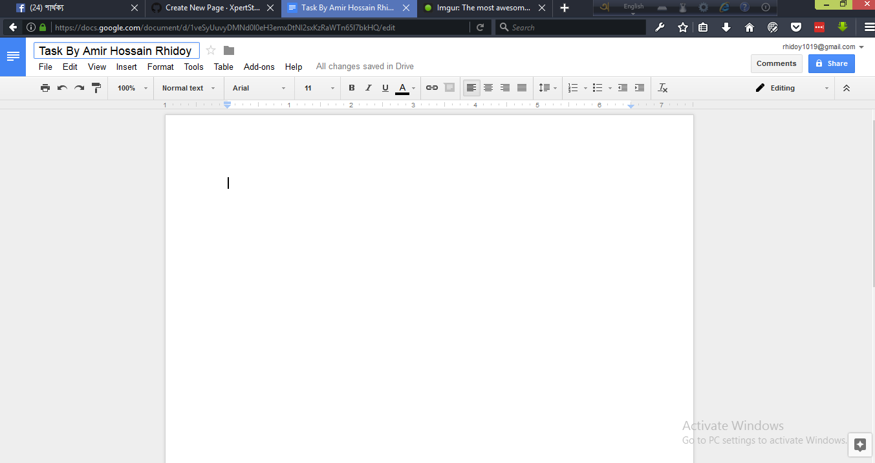Apply bulleted list formatting
This screenshot has width=875, height=463.
[x=598, y=88]
